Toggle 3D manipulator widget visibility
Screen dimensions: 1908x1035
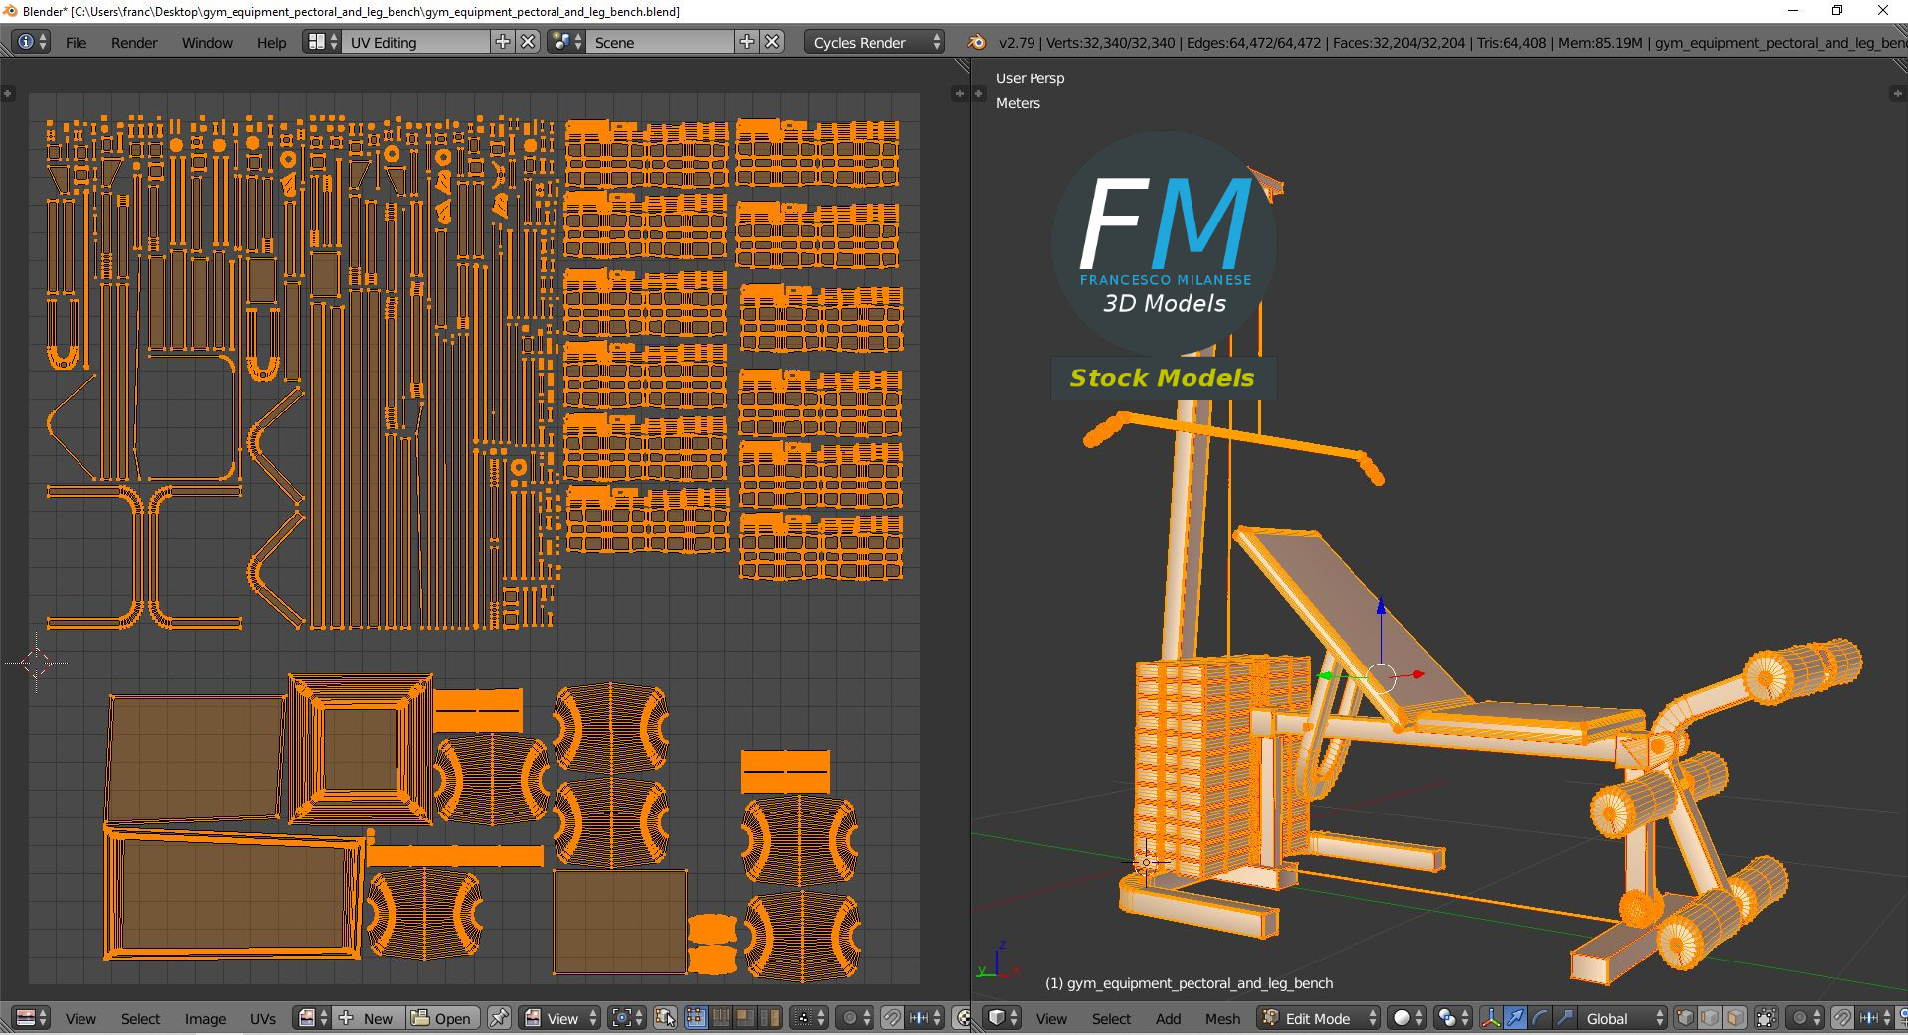1491,1018
